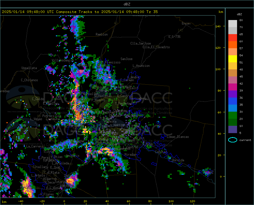Click the S_Francisco place label
Screen dimensions: 254x205
[111, 62]
